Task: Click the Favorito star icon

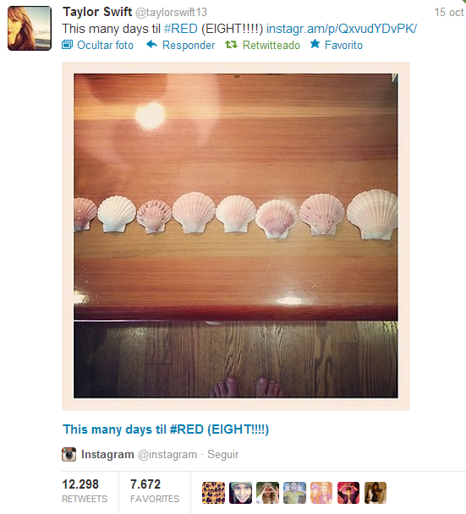Action: coord(315,44)
